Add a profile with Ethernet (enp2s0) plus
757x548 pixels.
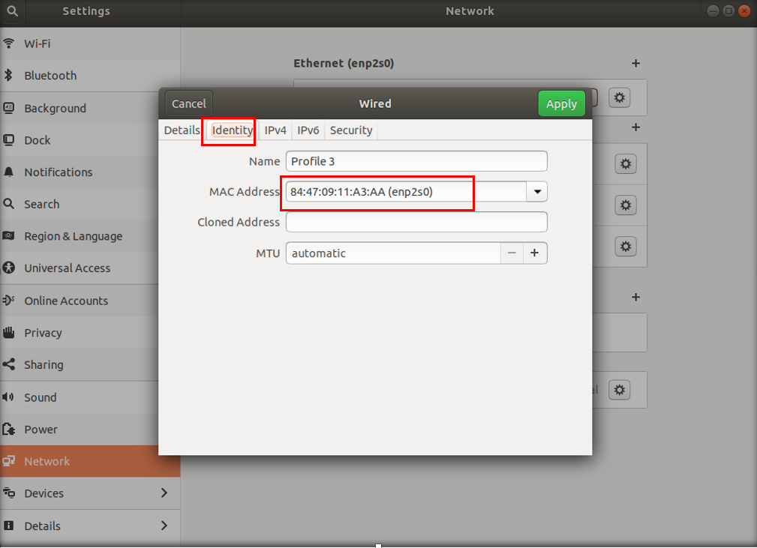tap(635, 63)
